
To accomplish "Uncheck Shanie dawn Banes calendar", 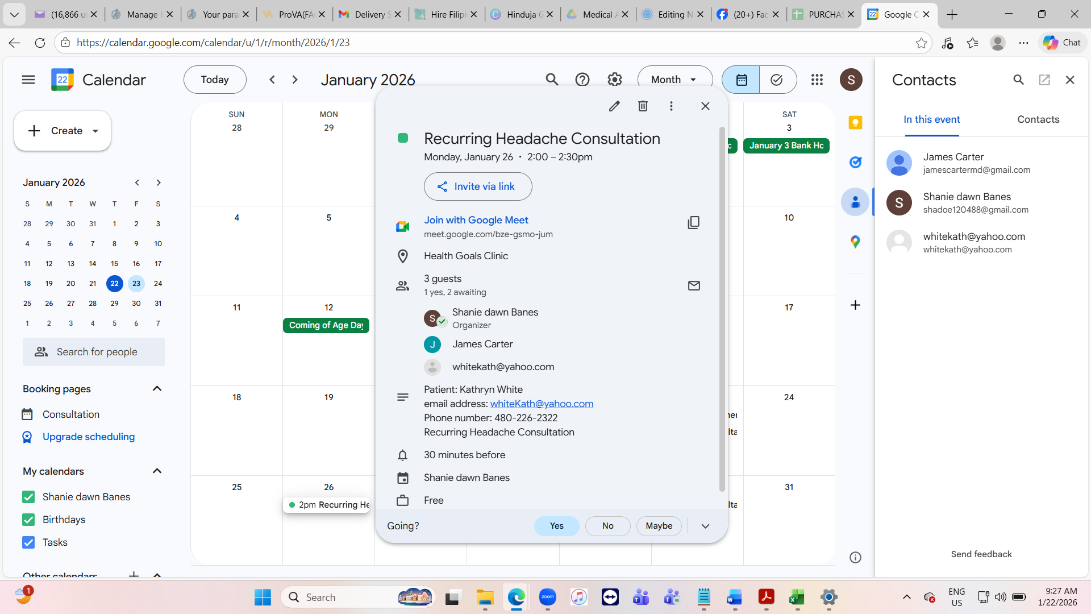I will click(x=28, y=497).
